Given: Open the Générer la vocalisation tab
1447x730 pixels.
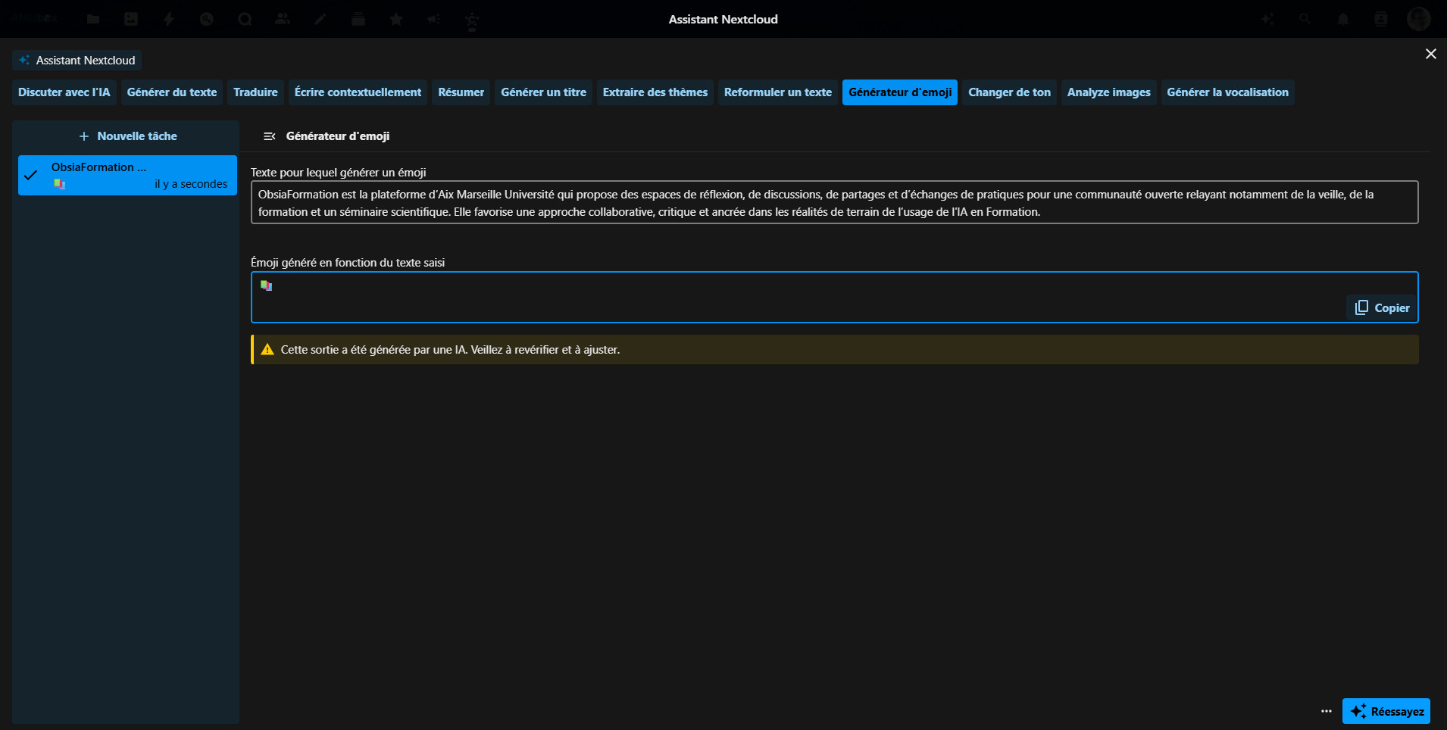Looking at the screenshot, I should pyautogui.click(x=1227, y=92).
